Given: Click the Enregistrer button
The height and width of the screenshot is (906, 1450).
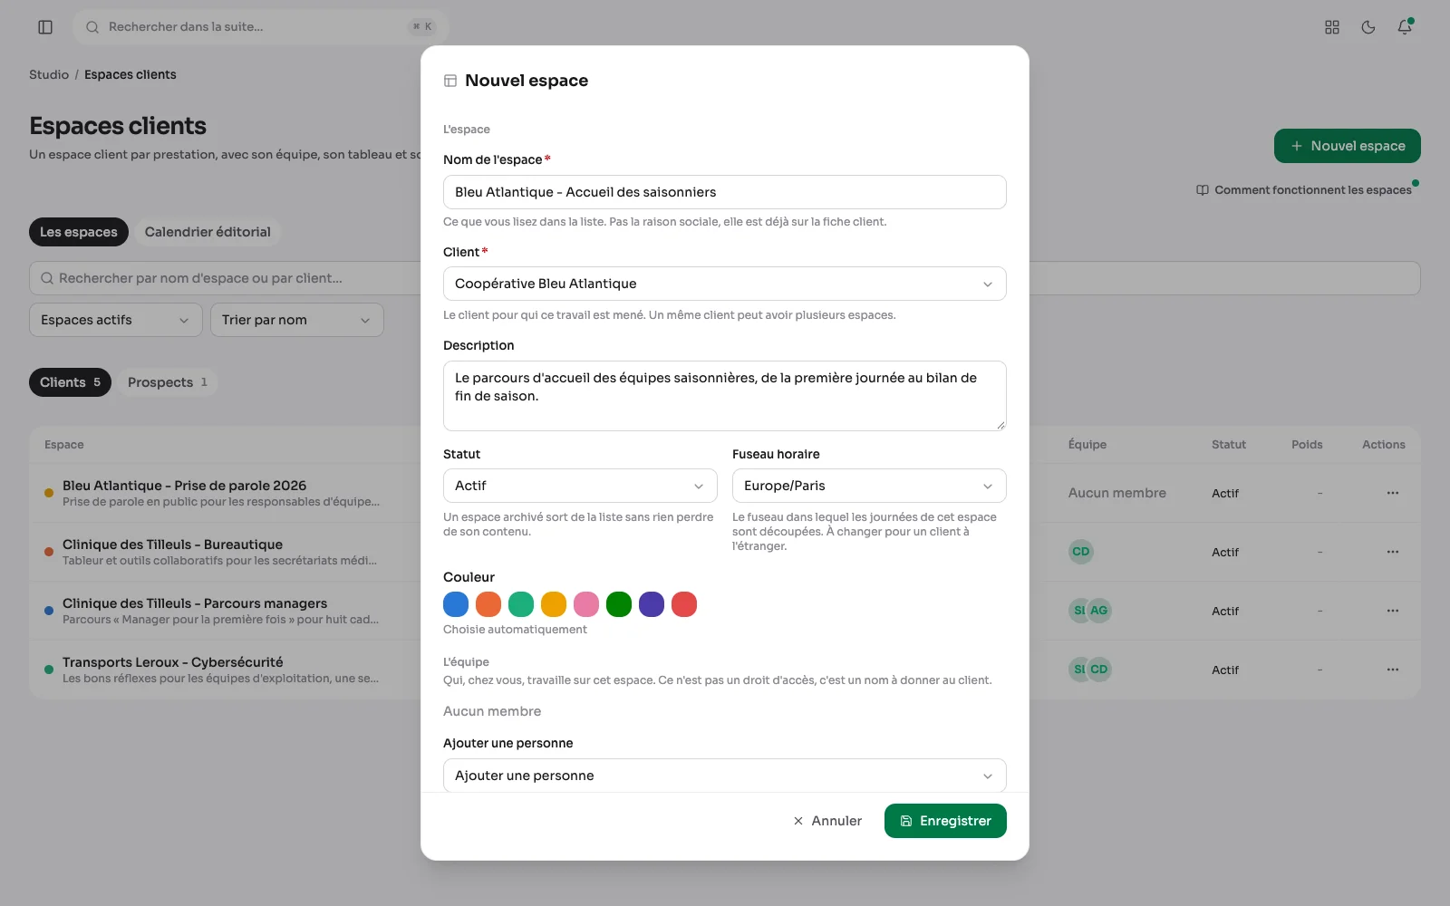Looking at the screenshot, I should [945, 821].
